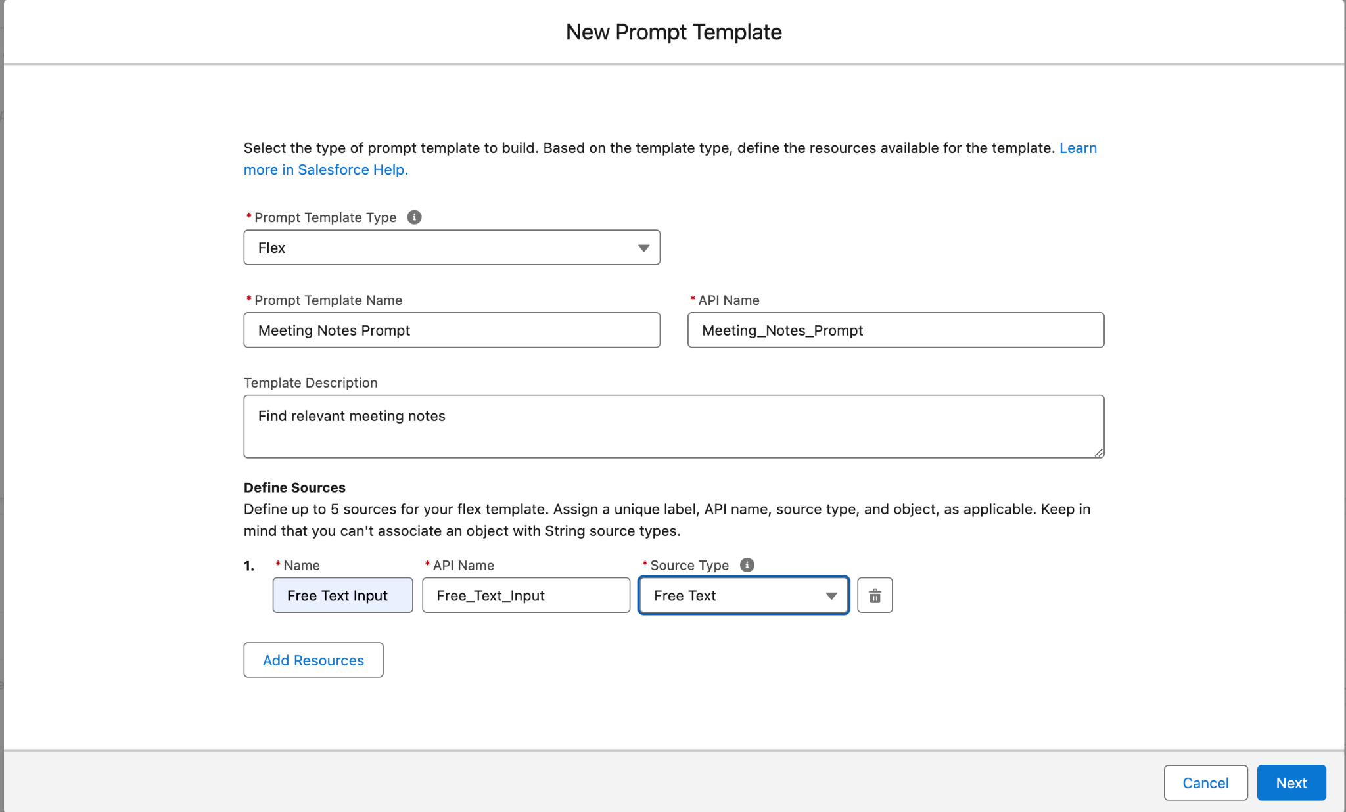Click info icon beside Prompt Template Type
The height and width of the screenshot is (812, 1346).
click(x=414, y=217)
